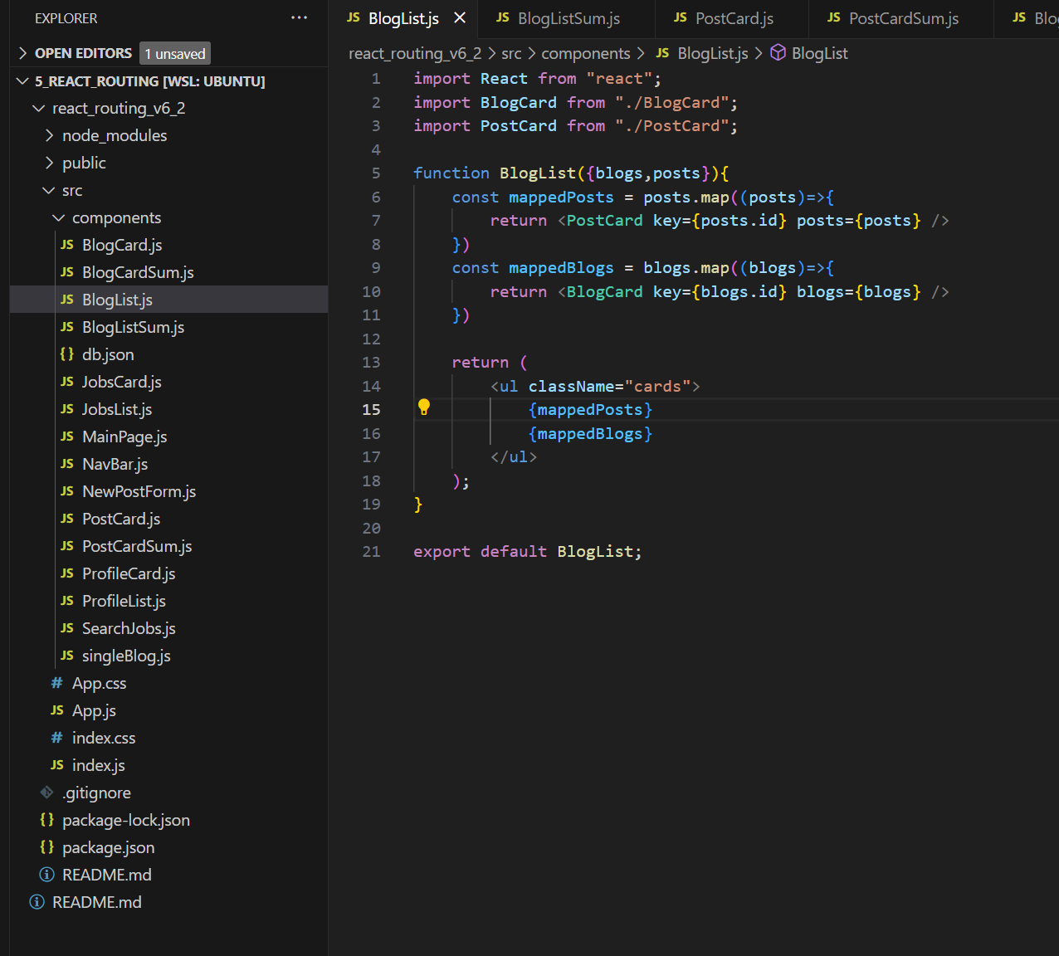The image size is (1059, 956).
Task: Open NavBar.js from the file tree
Action: [115, 464]
